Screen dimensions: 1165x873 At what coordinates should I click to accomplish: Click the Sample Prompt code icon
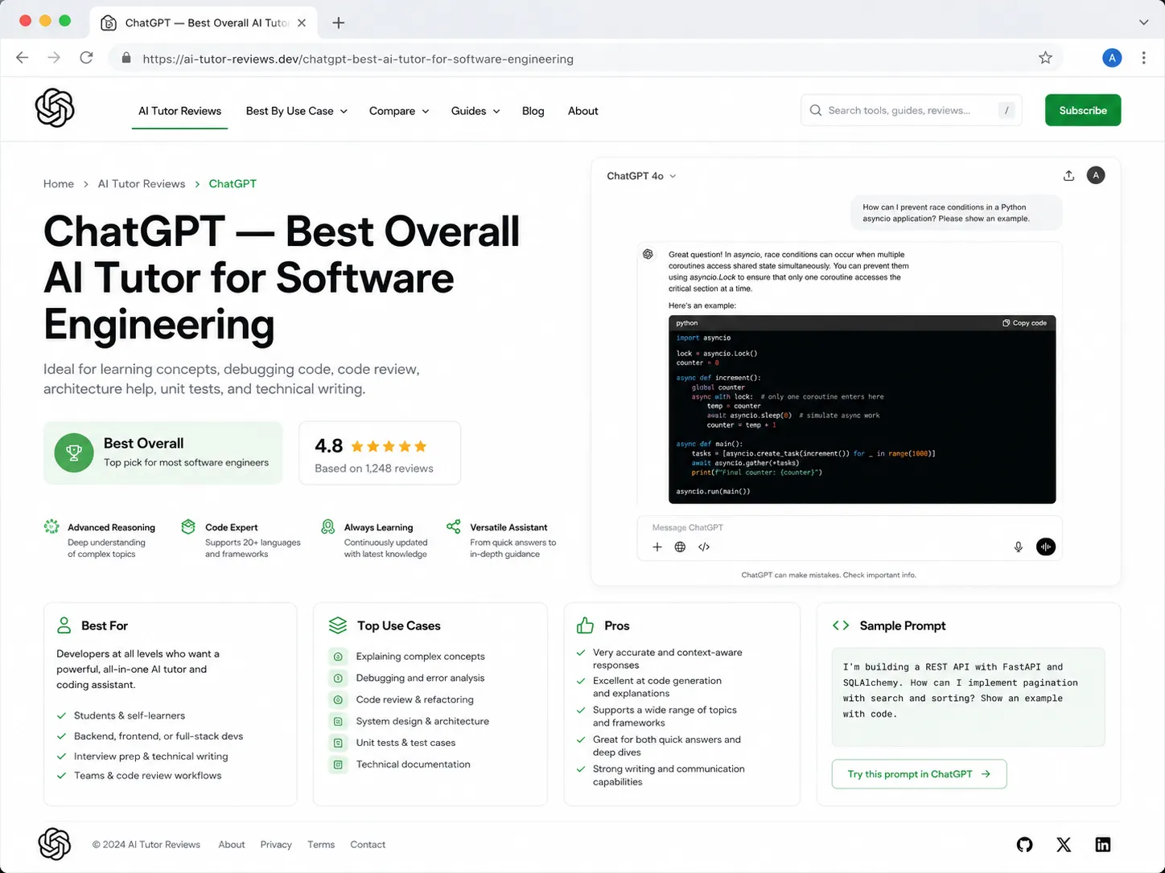[841, 625]
